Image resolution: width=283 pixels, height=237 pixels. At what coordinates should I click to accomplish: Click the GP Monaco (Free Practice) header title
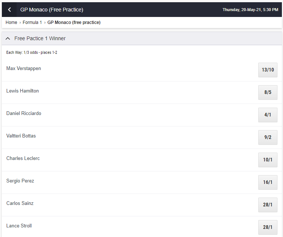[x=52, y=10]
